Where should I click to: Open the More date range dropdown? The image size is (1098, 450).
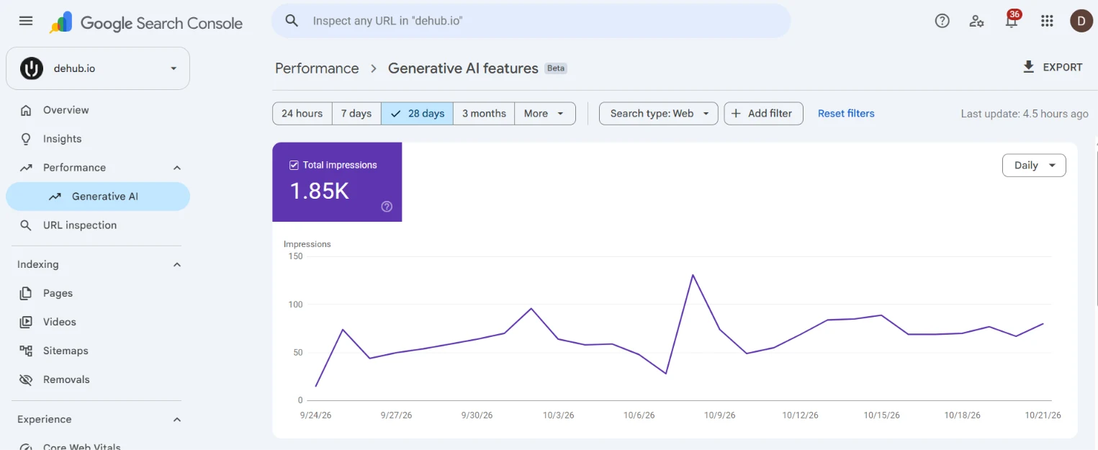point(545,113)
